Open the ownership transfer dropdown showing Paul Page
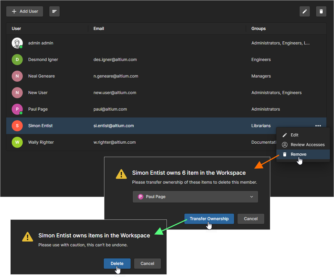 [x=195, y=196]
